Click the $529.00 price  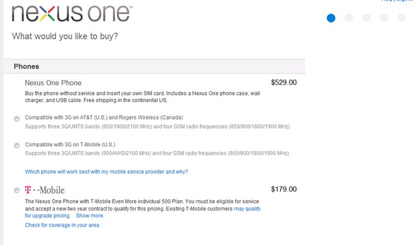[x=283, y=83]
